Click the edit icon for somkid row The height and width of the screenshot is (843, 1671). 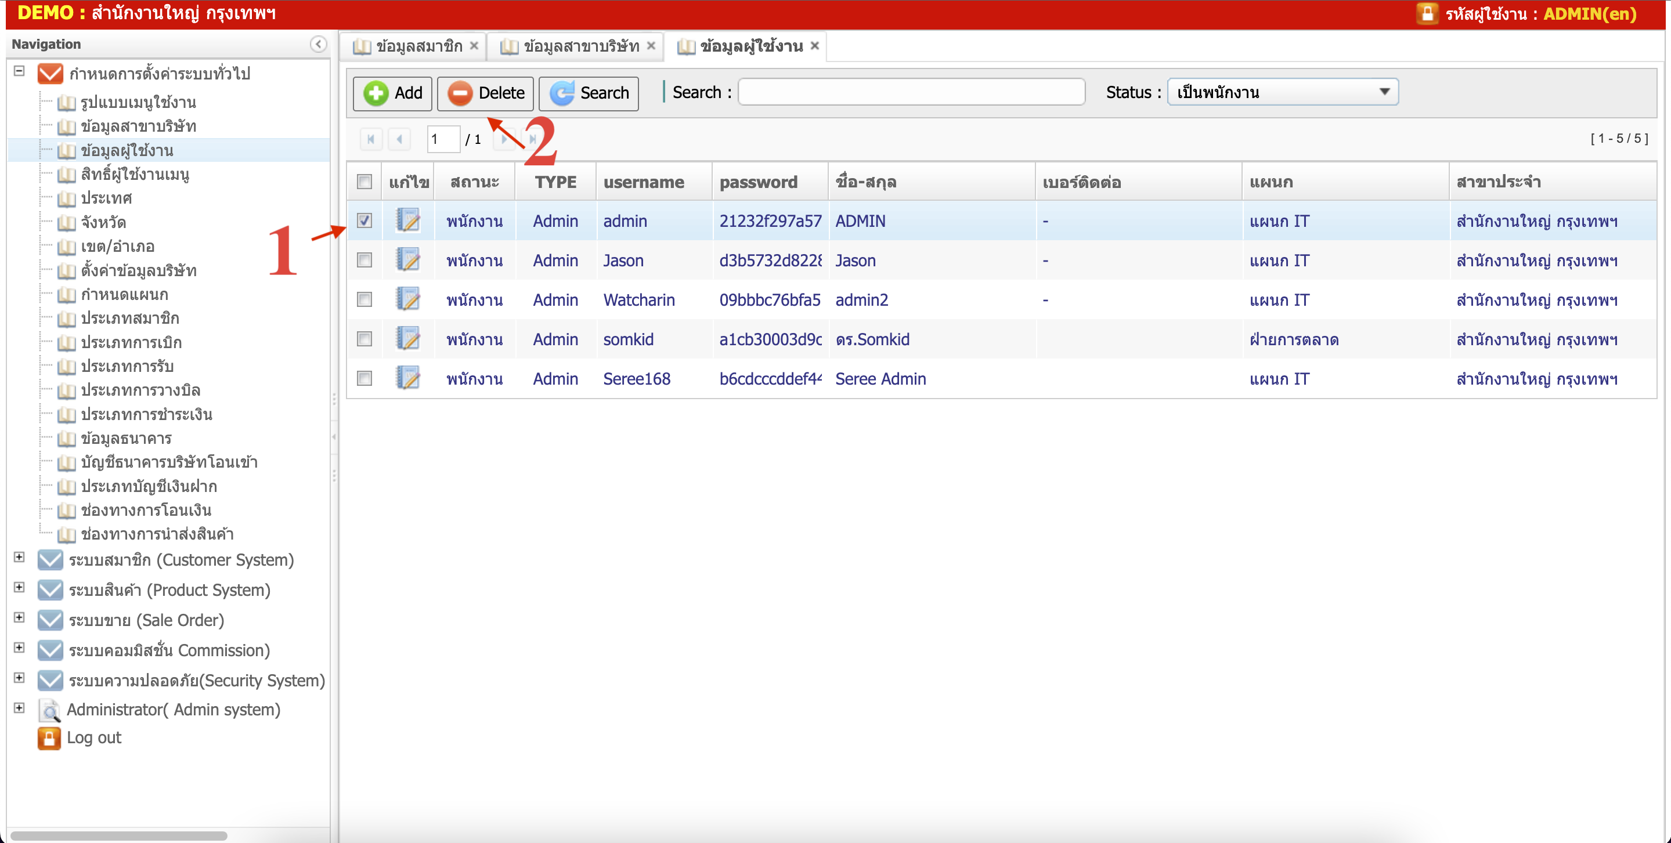click(408, 338)
